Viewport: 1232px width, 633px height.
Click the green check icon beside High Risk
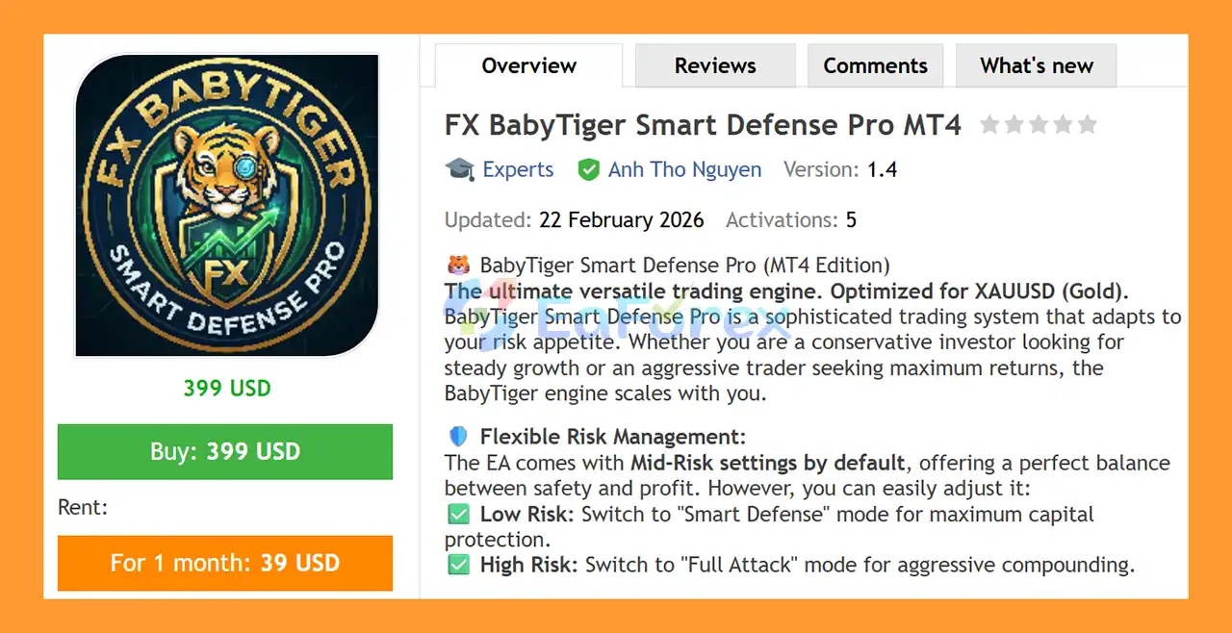click(x=458, y=565)
